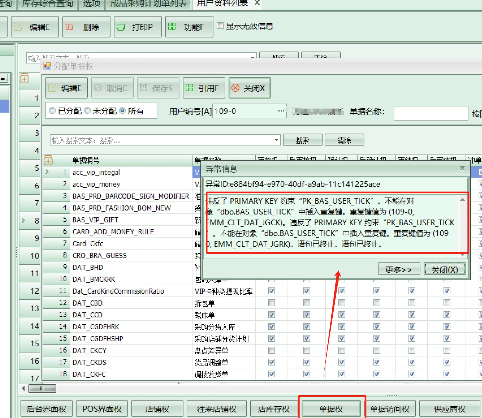
Task: Select the 未分配 radio button
Action: [x=87, y=111]
